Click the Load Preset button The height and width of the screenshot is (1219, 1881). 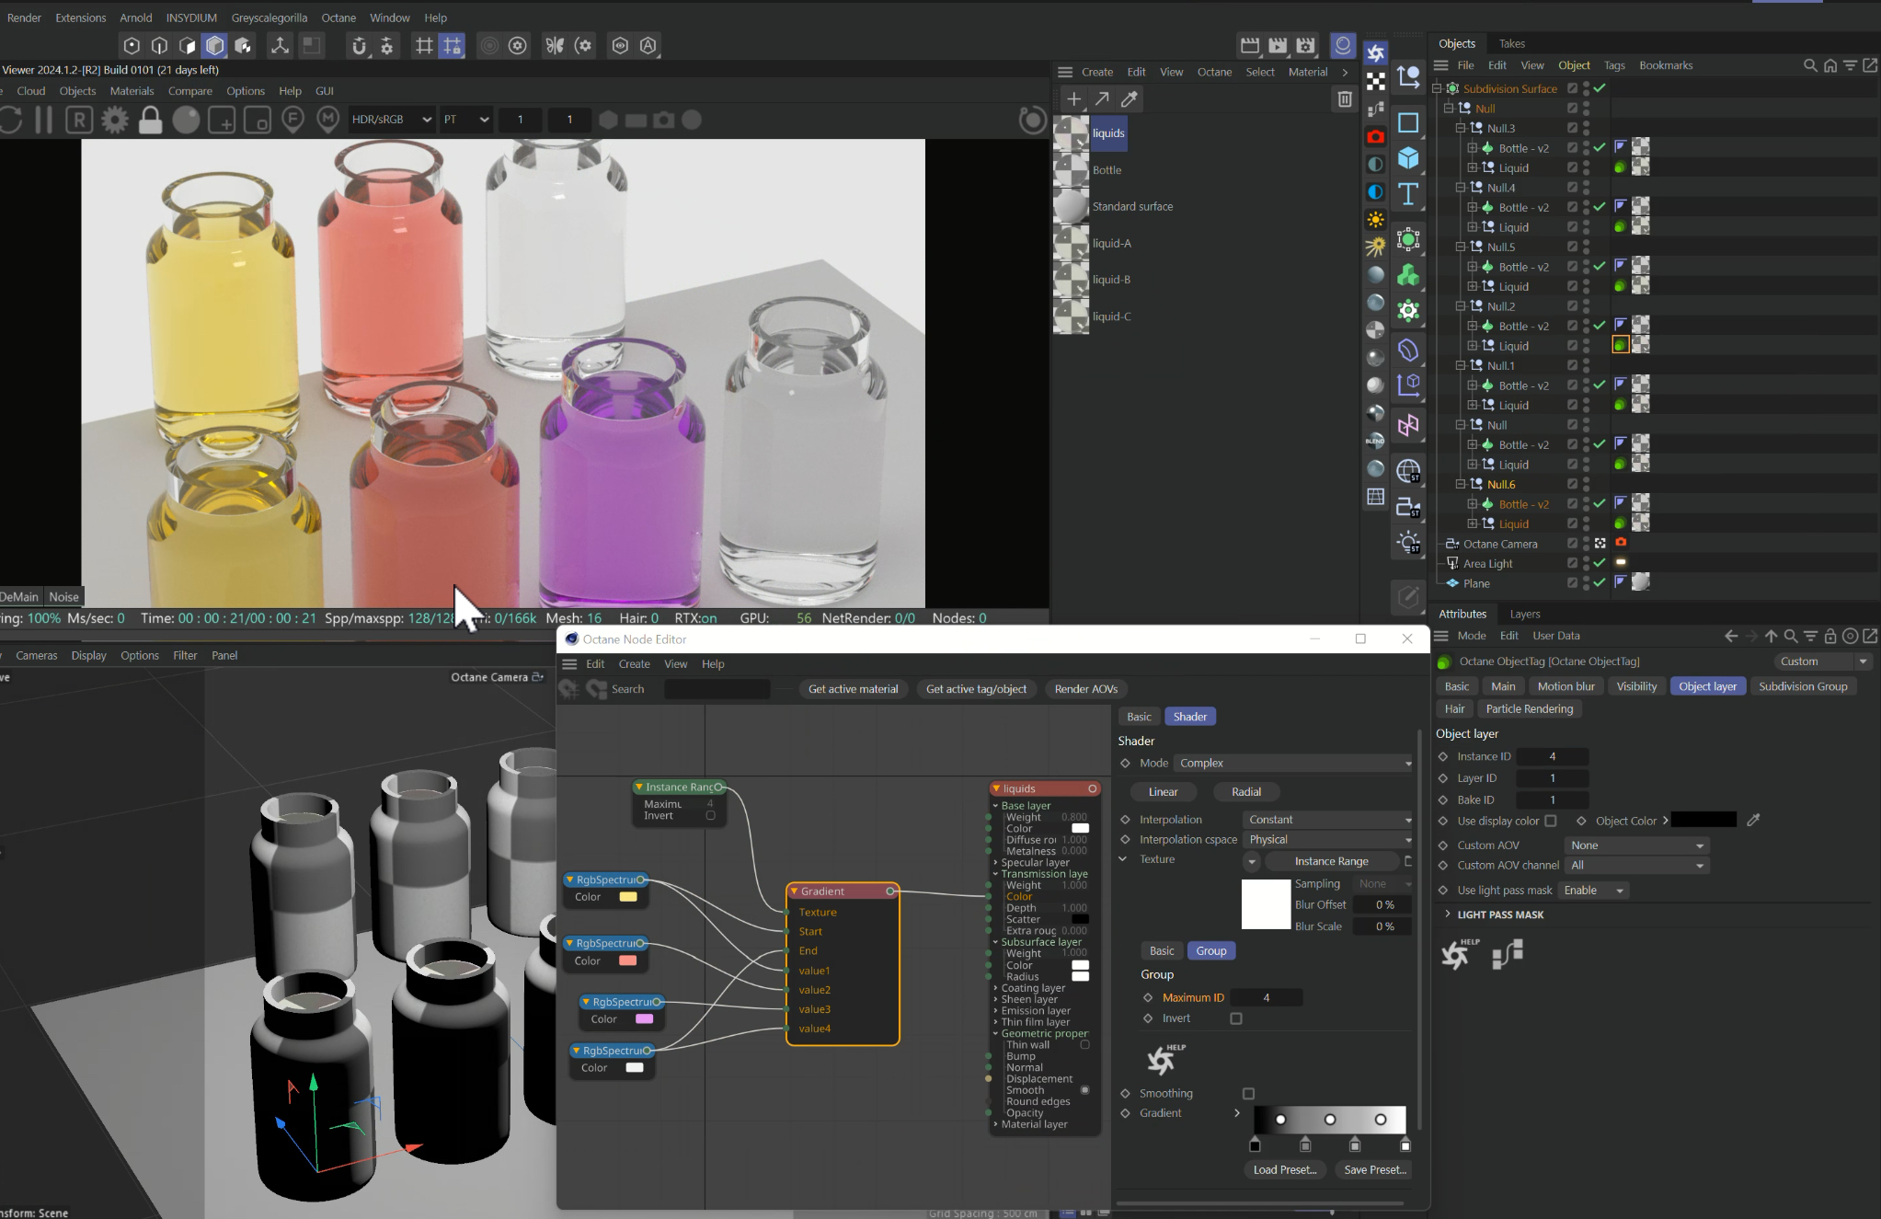pos(1284,1170)
